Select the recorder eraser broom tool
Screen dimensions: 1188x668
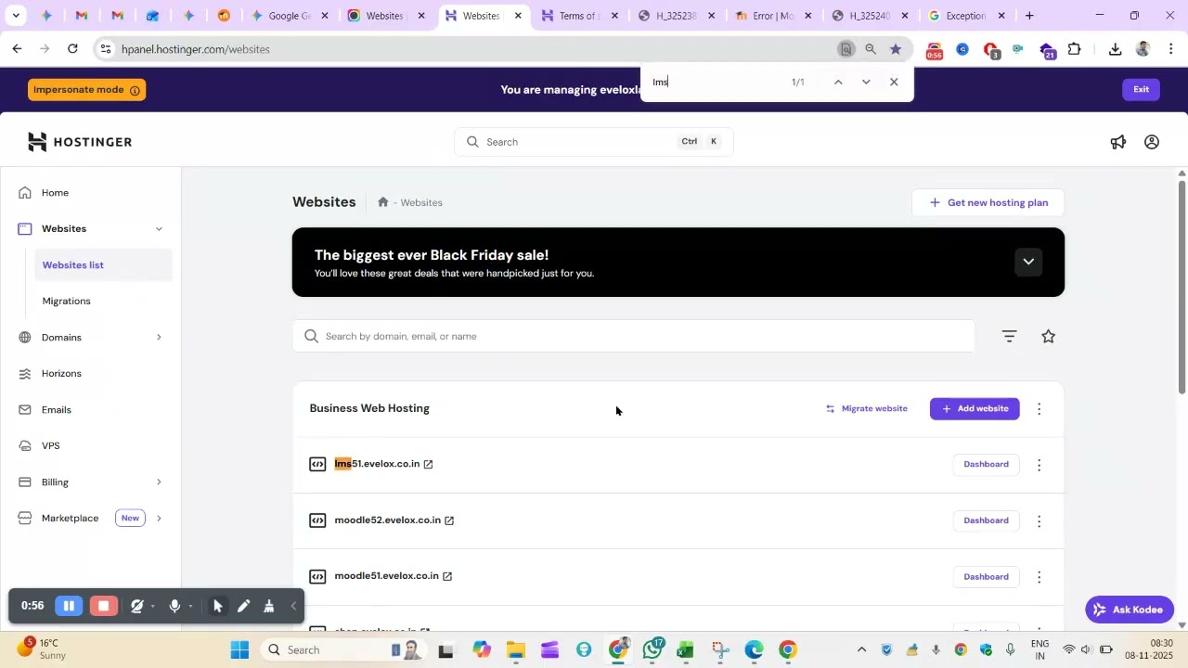pos(269,606)
